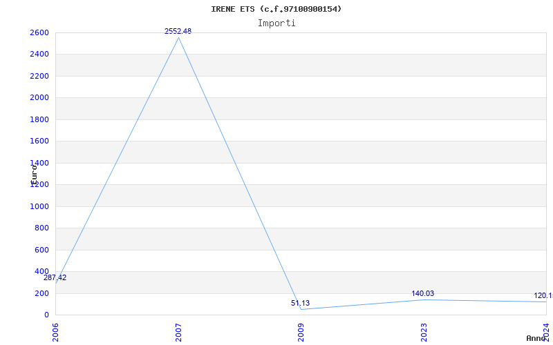The height and width of the screenshot is (345, 553).
Task: Click the 'Euro' y-axis title
Action: tap(34, 175)
